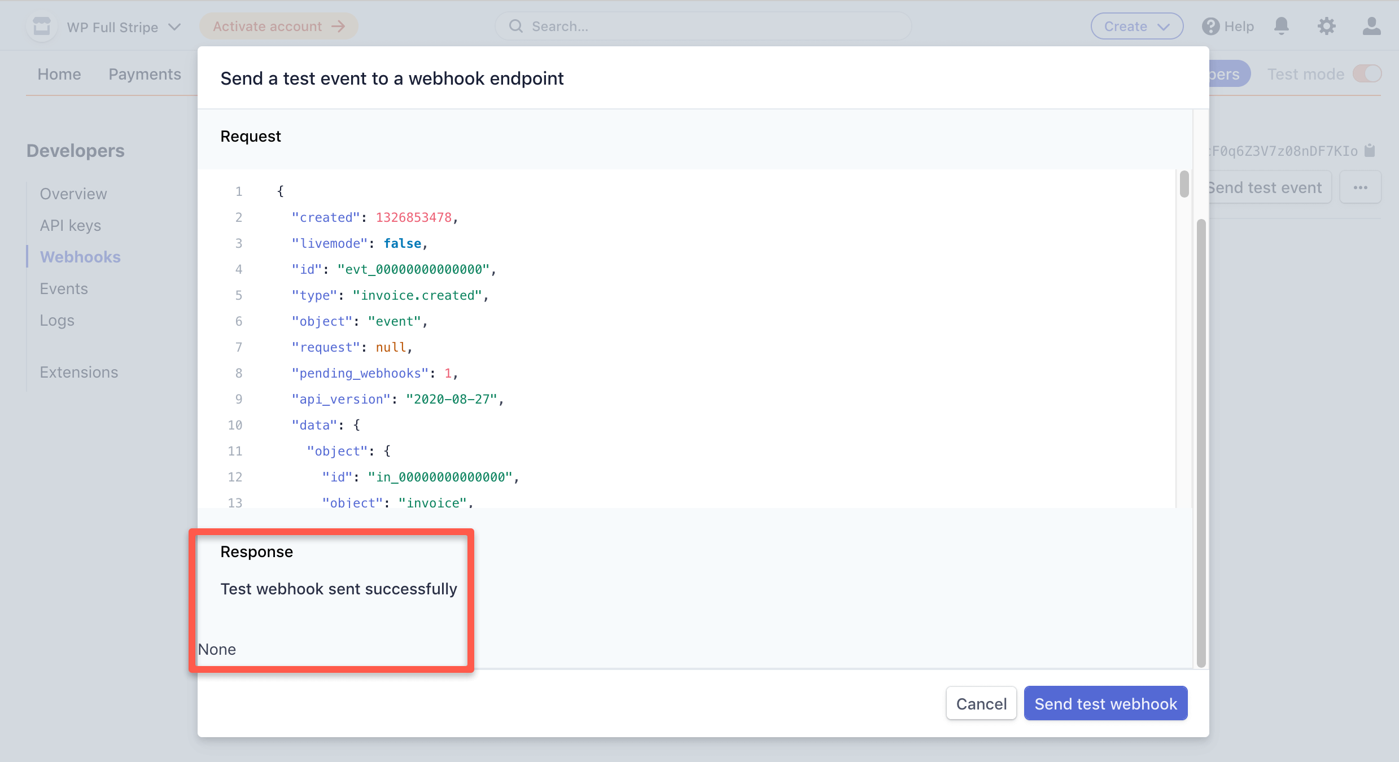Open your profile avatar icon
The height and width of the screenshot is (762, 1399).
[x=1372, y=26]
